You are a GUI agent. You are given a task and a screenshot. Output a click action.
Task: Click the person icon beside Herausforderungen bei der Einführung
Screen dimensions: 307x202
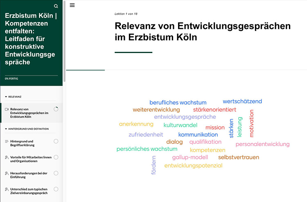(x=7, y=173)
